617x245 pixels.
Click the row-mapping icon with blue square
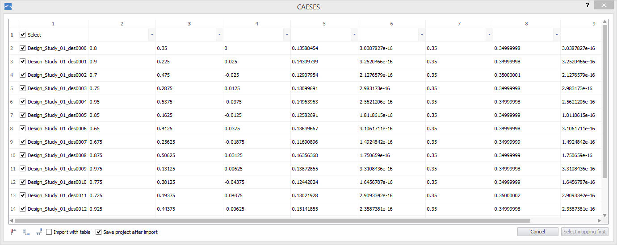(x=26, y=232)
